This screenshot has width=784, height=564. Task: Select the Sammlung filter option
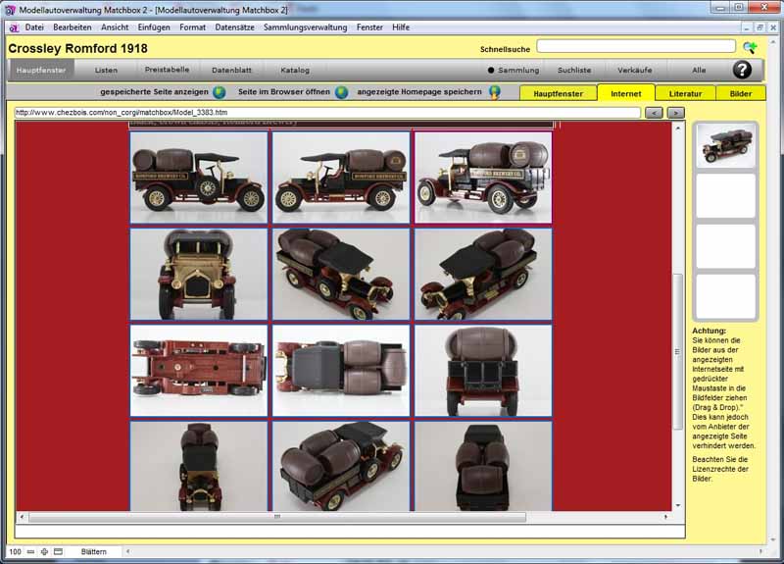coord(514,71)
